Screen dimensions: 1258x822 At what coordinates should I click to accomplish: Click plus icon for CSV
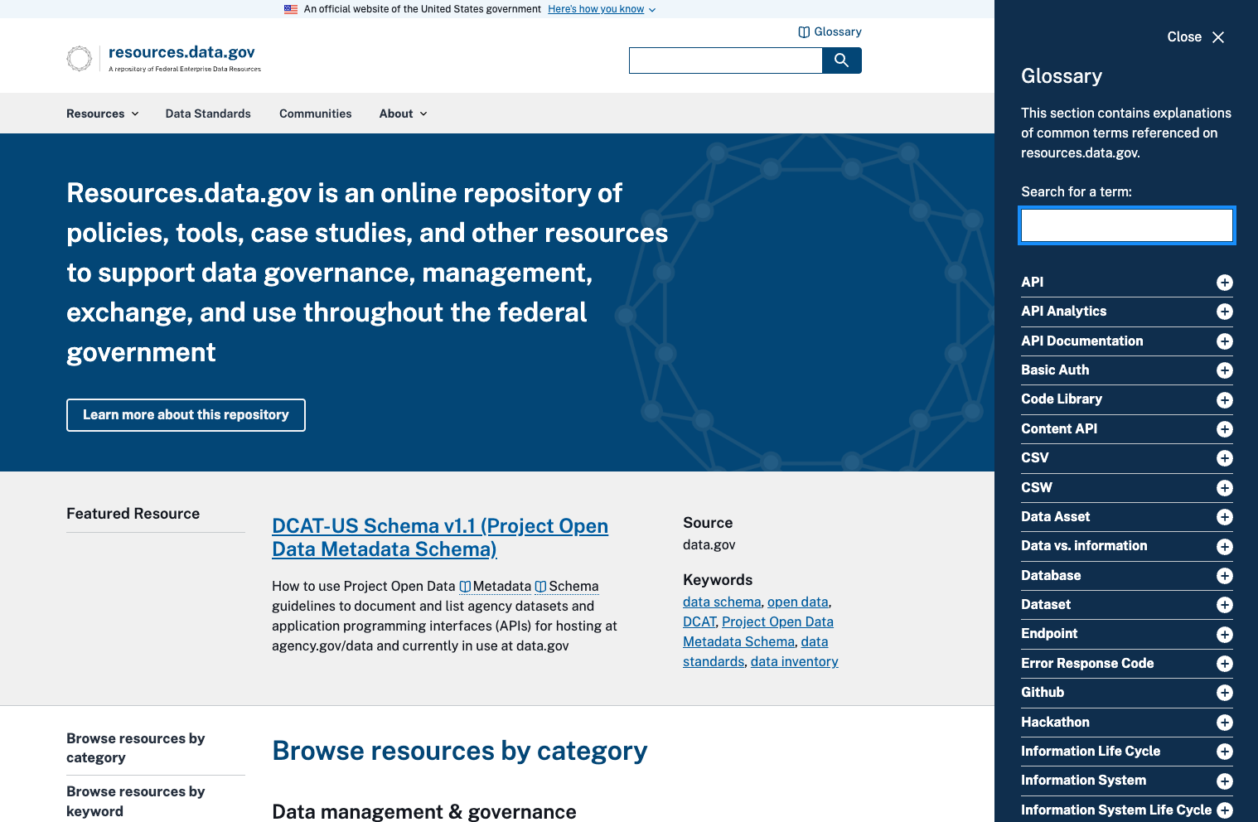1225,458
